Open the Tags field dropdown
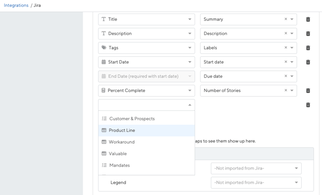322x195 pixels. coord(147,48)
